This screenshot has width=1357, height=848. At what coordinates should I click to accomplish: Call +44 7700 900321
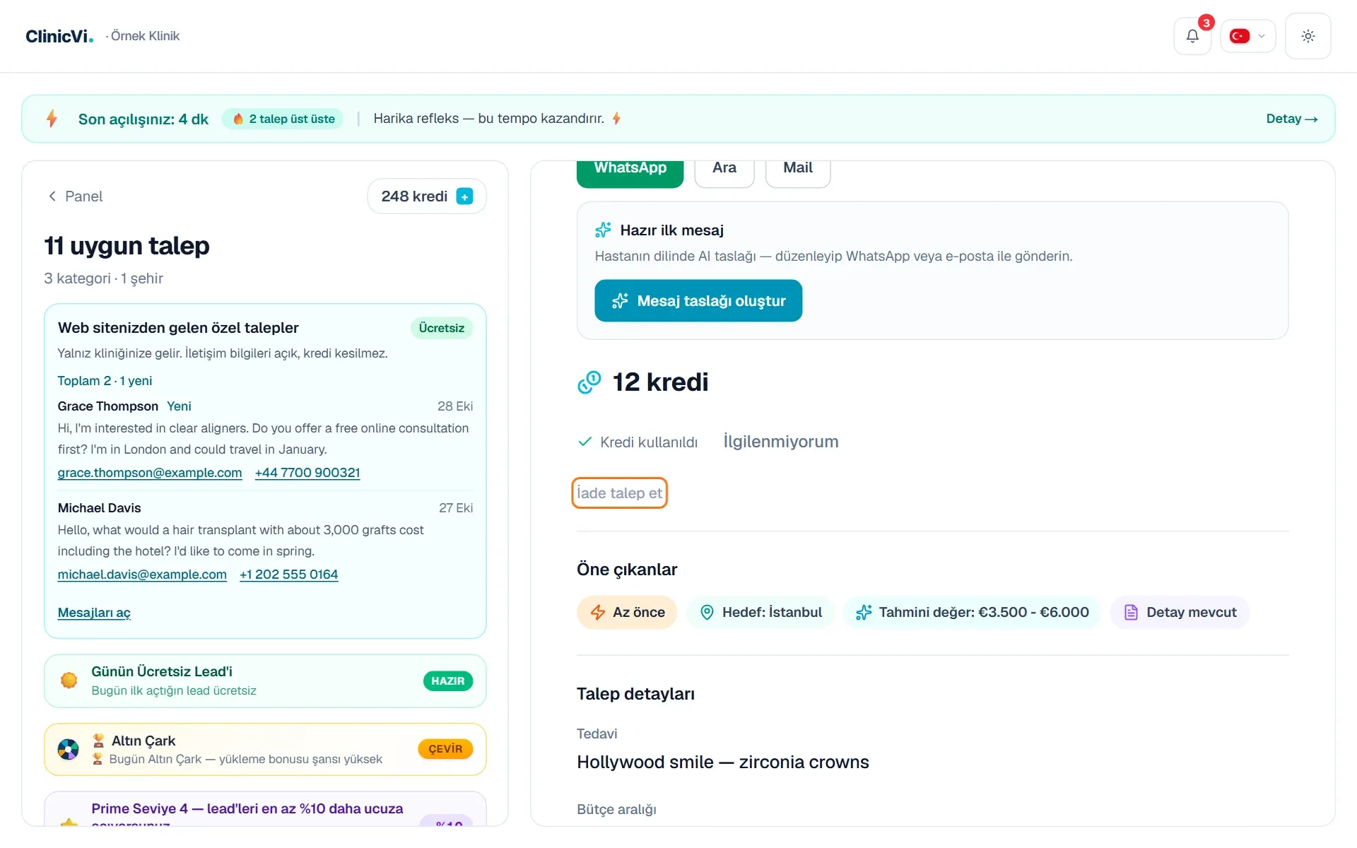[x=307, y=473]
